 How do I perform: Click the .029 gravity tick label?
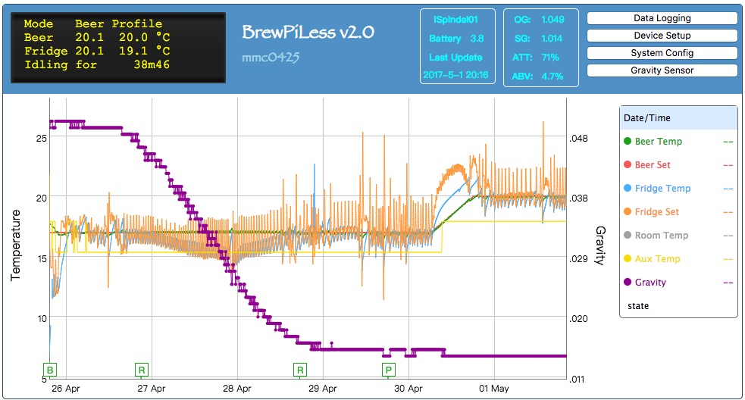click(578, 258)
